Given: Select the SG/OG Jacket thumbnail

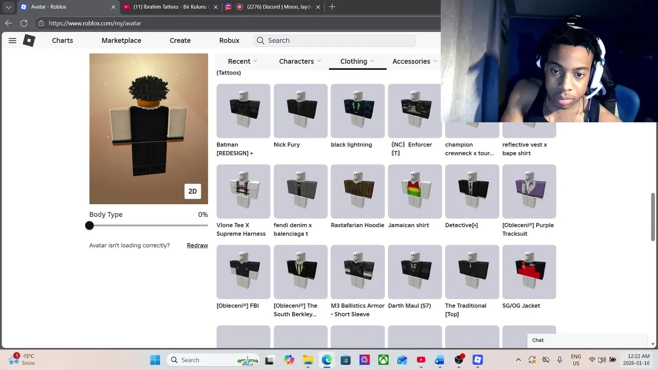Looking at the screenshot, I should pyautogui.click(x=529, y=272).
